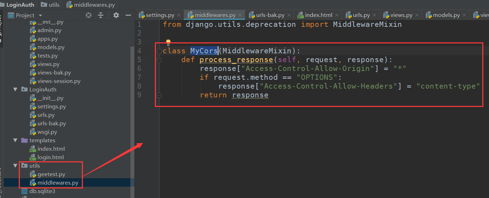Viewport: 489px width, 198px height.
Task: Select urls.py under LoginAuth folder
Action: 46,115
